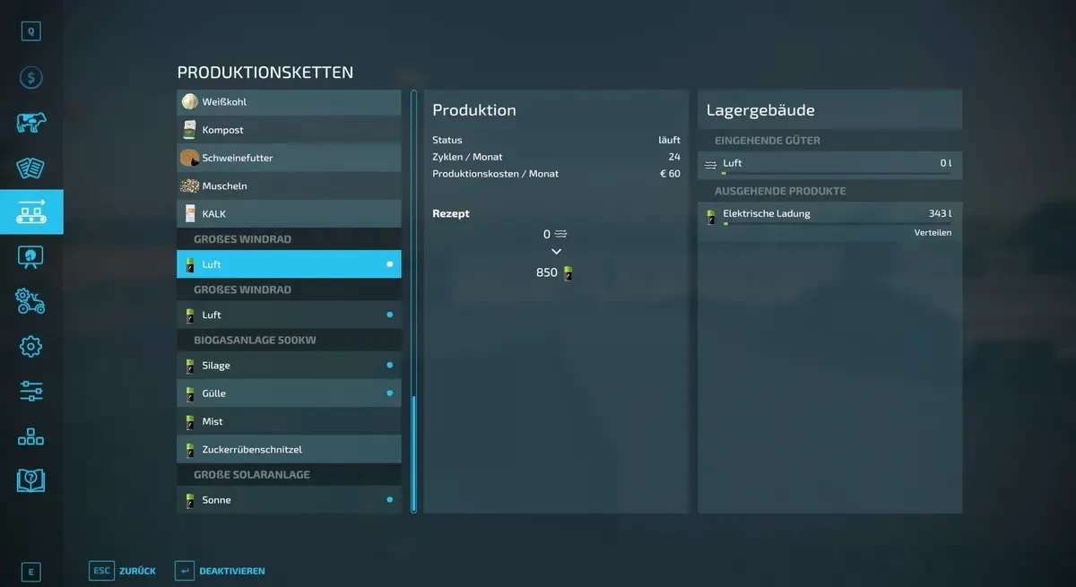Image resolution: width=1076 pixels, height=587 pixels.
Task: Select Schweinefutter production entry
Action: [289, 158]
